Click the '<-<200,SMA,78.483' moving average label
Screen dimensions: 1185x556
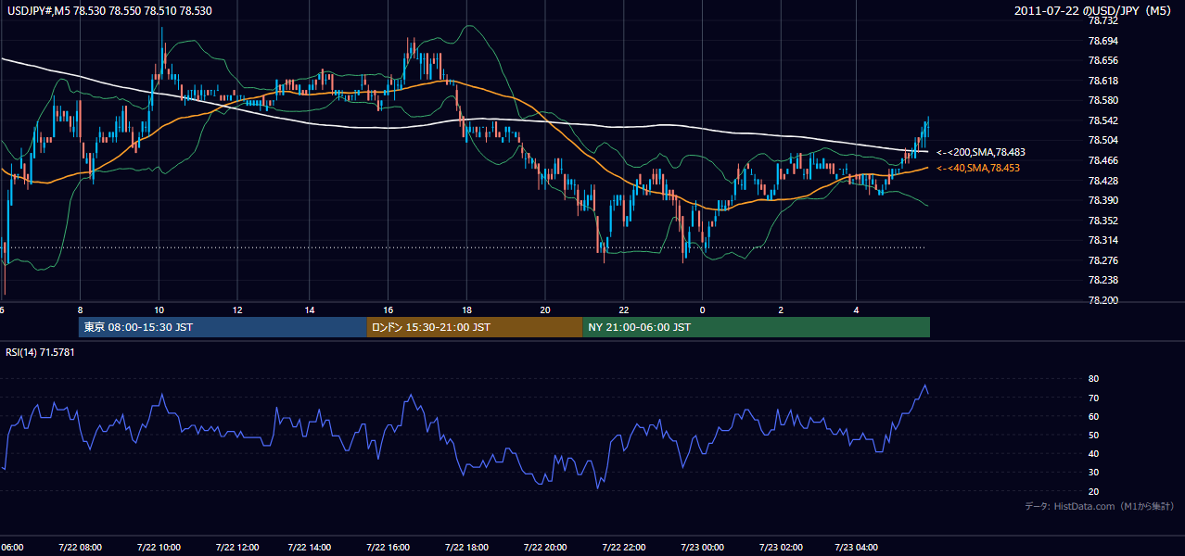tap(980, 152)
